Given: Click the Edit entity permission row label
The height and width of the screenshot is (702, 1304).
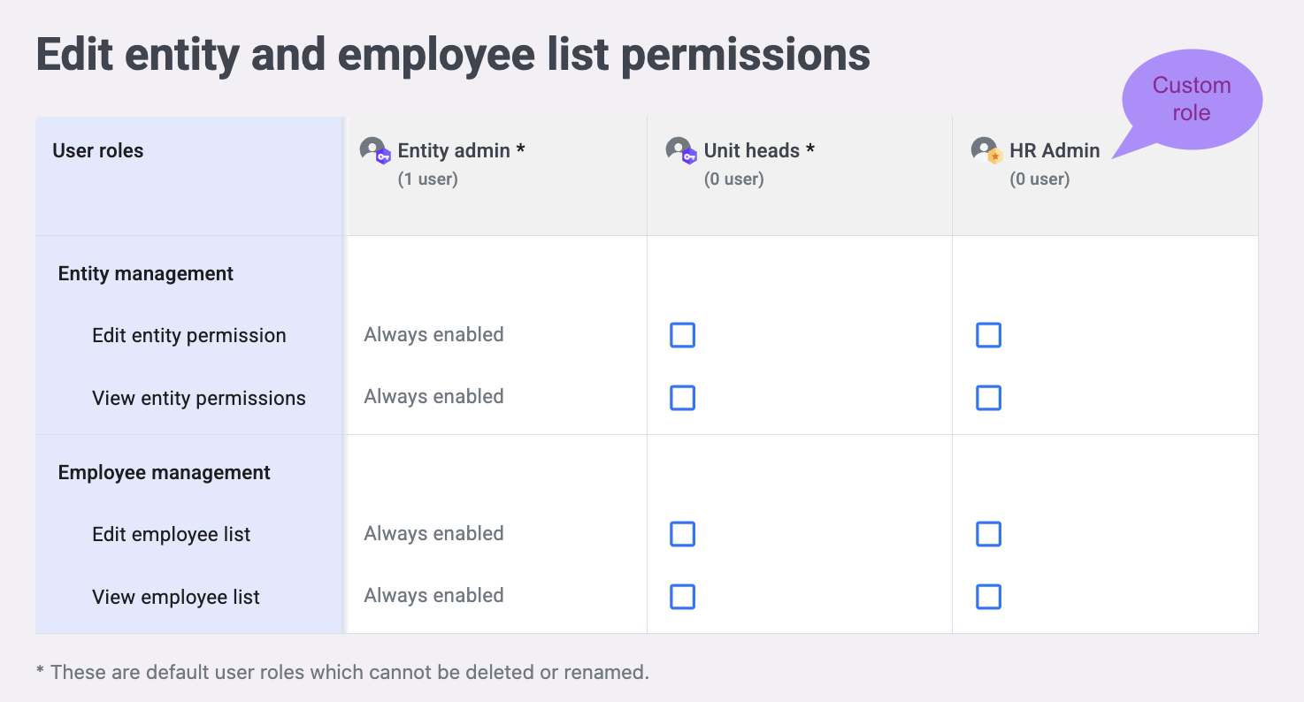Looking at the screenshot, I should tap(189, 336).
